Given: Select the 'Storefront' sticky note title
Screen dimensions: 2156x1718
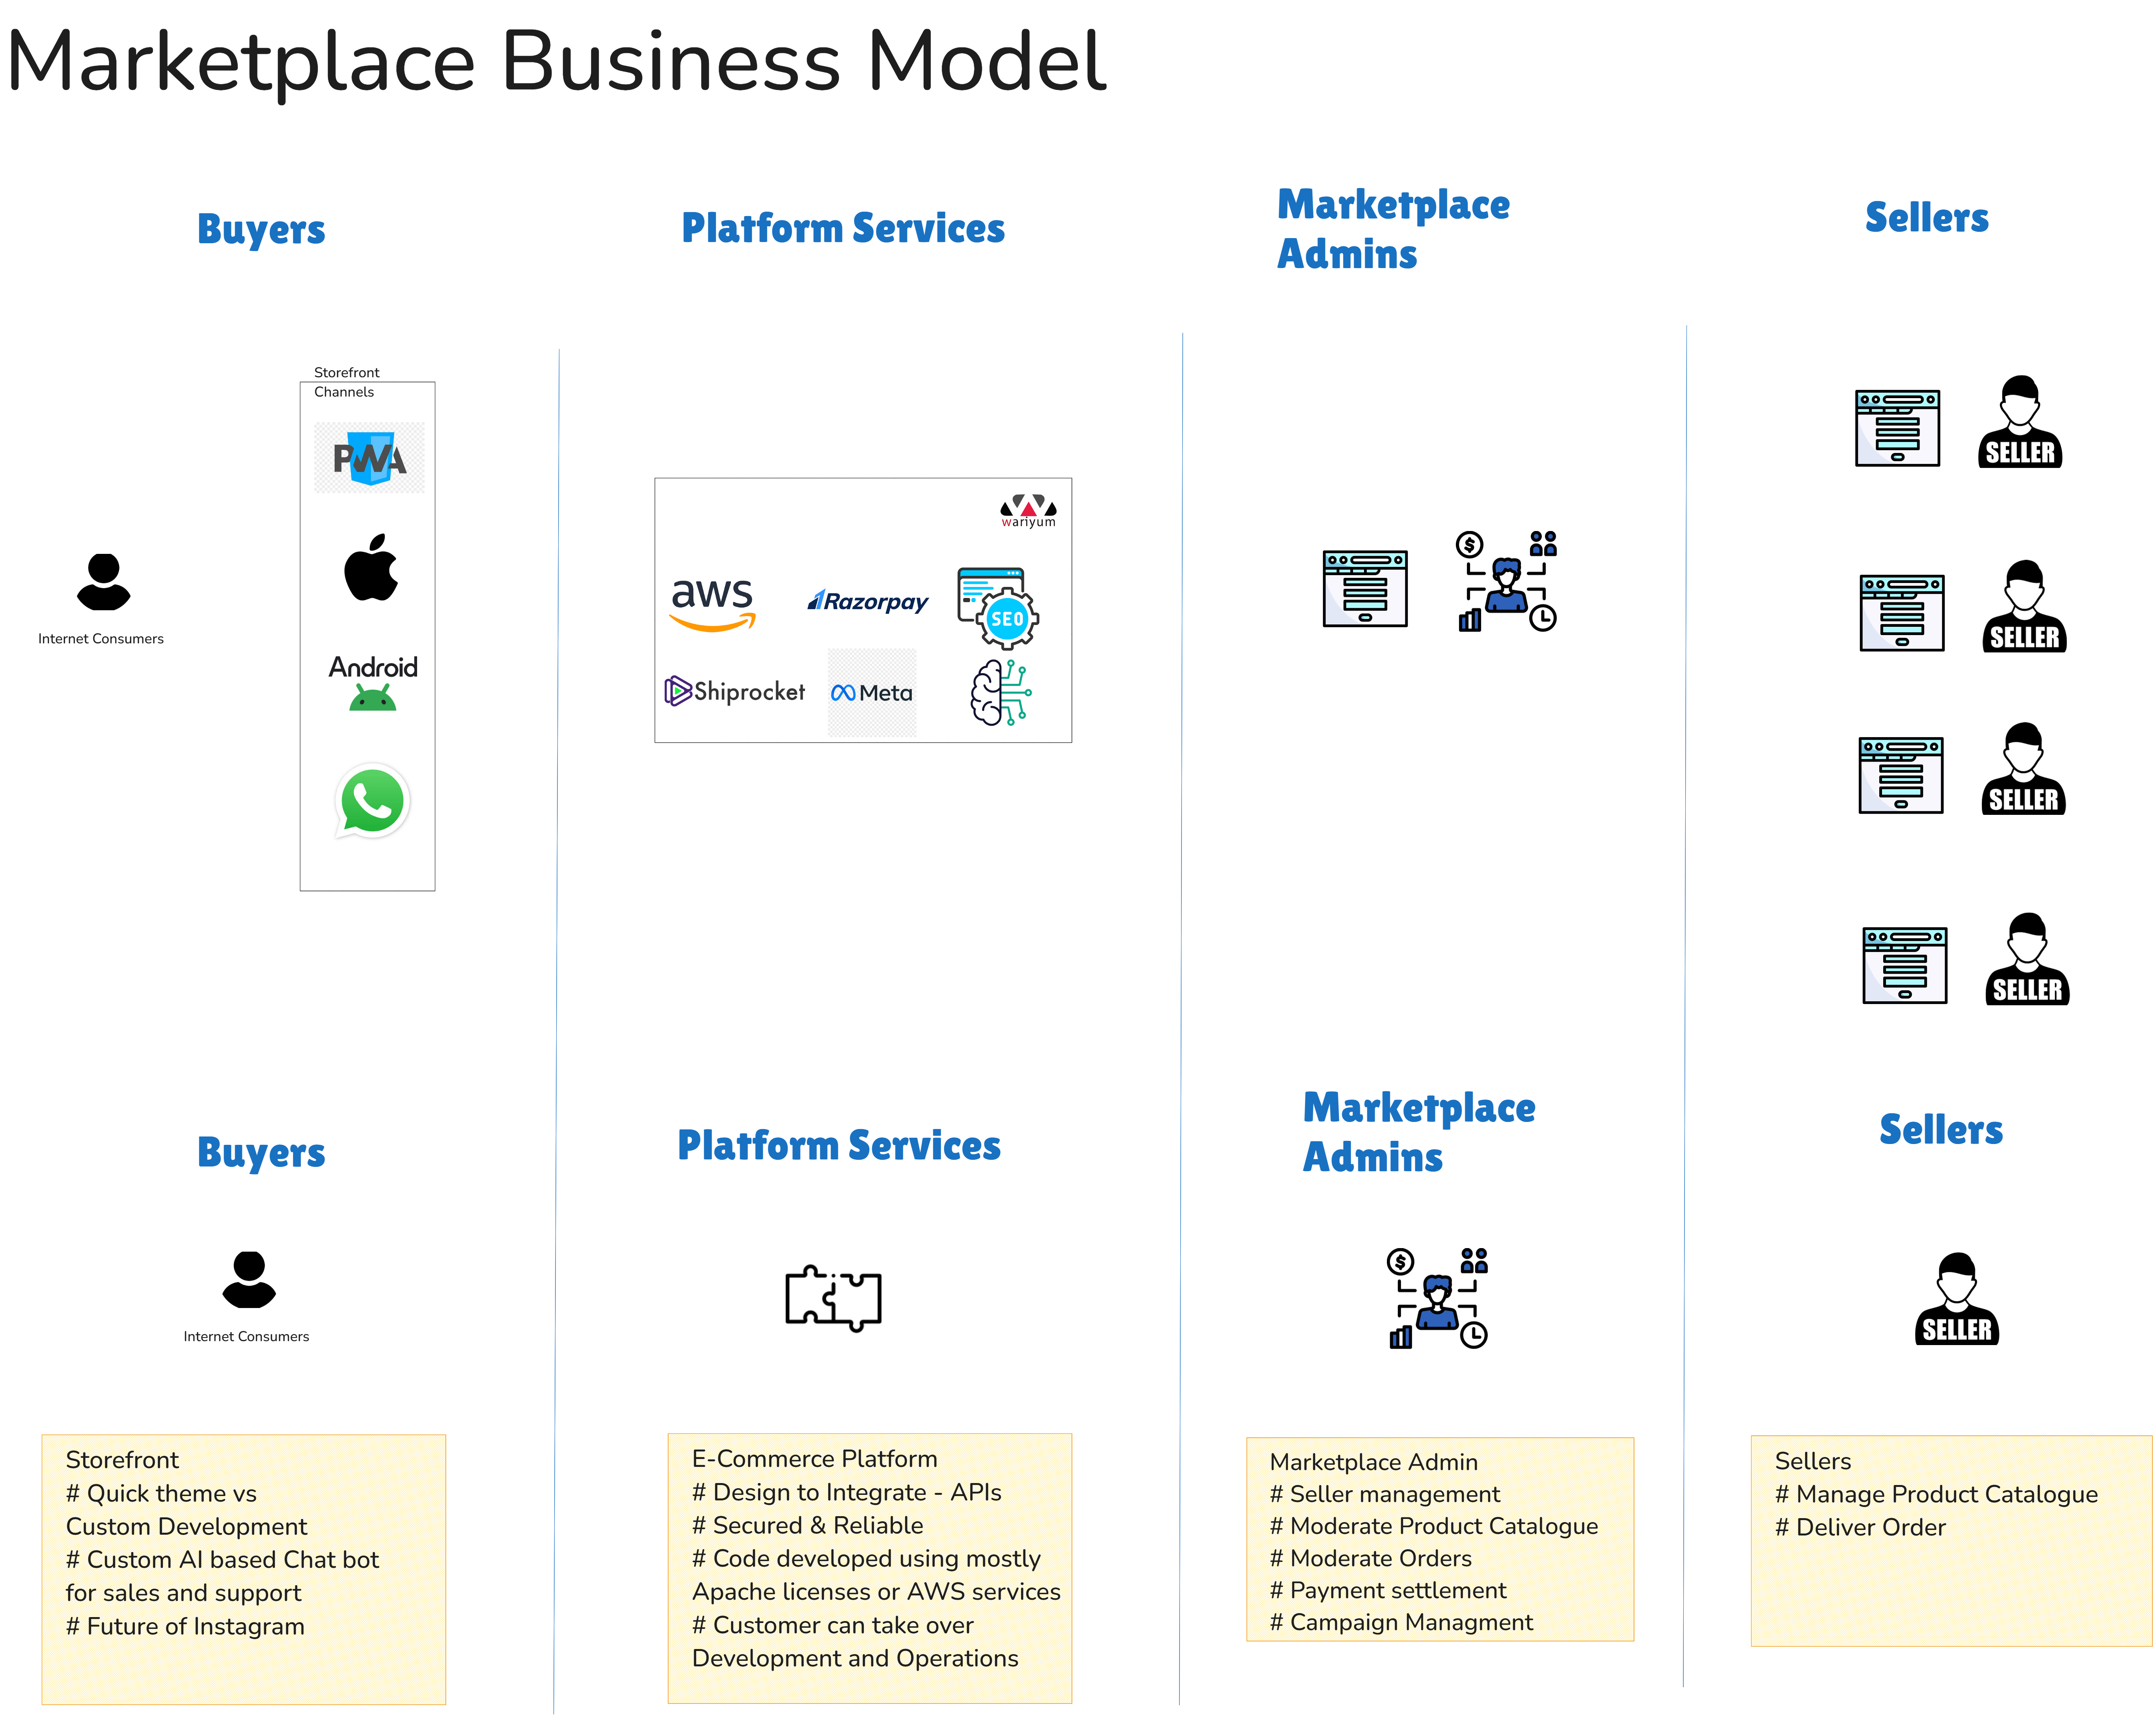Looking at the screenshot, I should (122, 1460).
